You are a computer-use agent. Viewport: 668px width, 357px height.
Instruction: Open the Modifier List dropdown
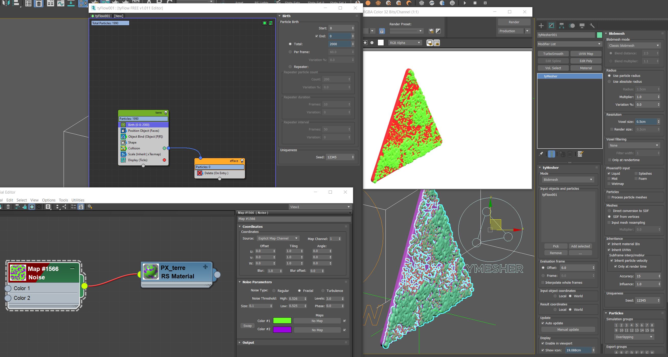pyautogui.click(x=569, y=44)
